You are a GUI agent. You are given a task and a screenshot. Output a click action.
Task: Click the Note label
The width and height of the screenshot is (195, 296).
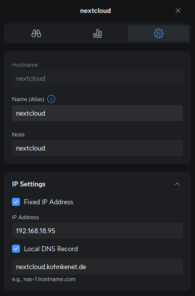pos(18,135)
